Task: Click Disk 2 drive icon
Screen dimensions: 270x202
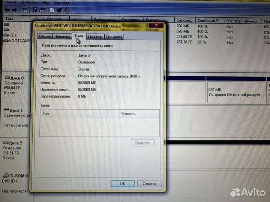Action: (x=6, y=143)
